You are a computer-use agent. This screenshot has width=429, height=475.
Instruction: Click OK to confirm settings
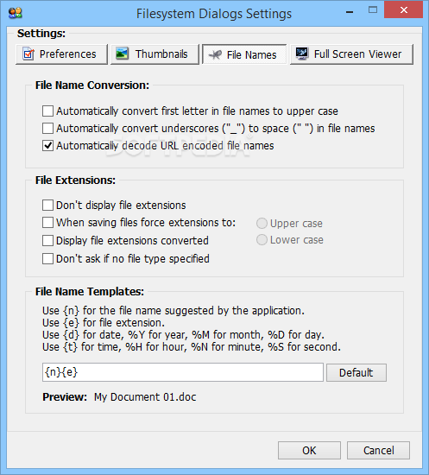point(309,451)
